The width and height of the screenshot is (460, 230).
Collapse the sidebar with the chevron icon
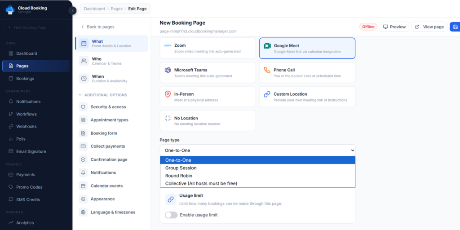pos(73,11)
